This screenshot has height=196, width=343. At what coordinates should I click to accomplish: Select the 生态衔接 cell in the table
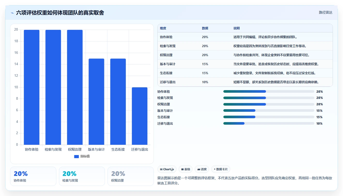pos(166,73)
